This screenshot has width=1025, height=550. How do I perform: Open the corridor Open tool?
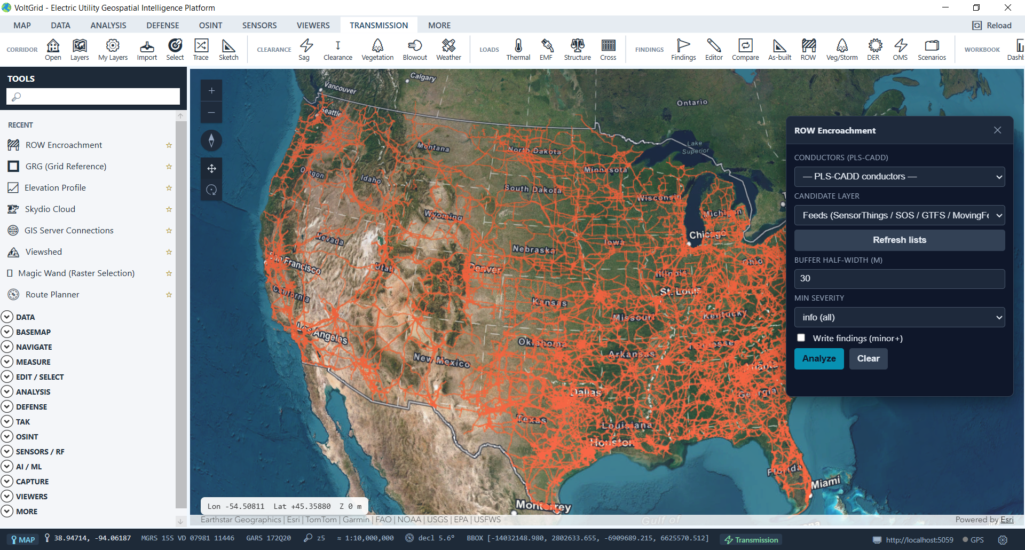click(53, 50)
